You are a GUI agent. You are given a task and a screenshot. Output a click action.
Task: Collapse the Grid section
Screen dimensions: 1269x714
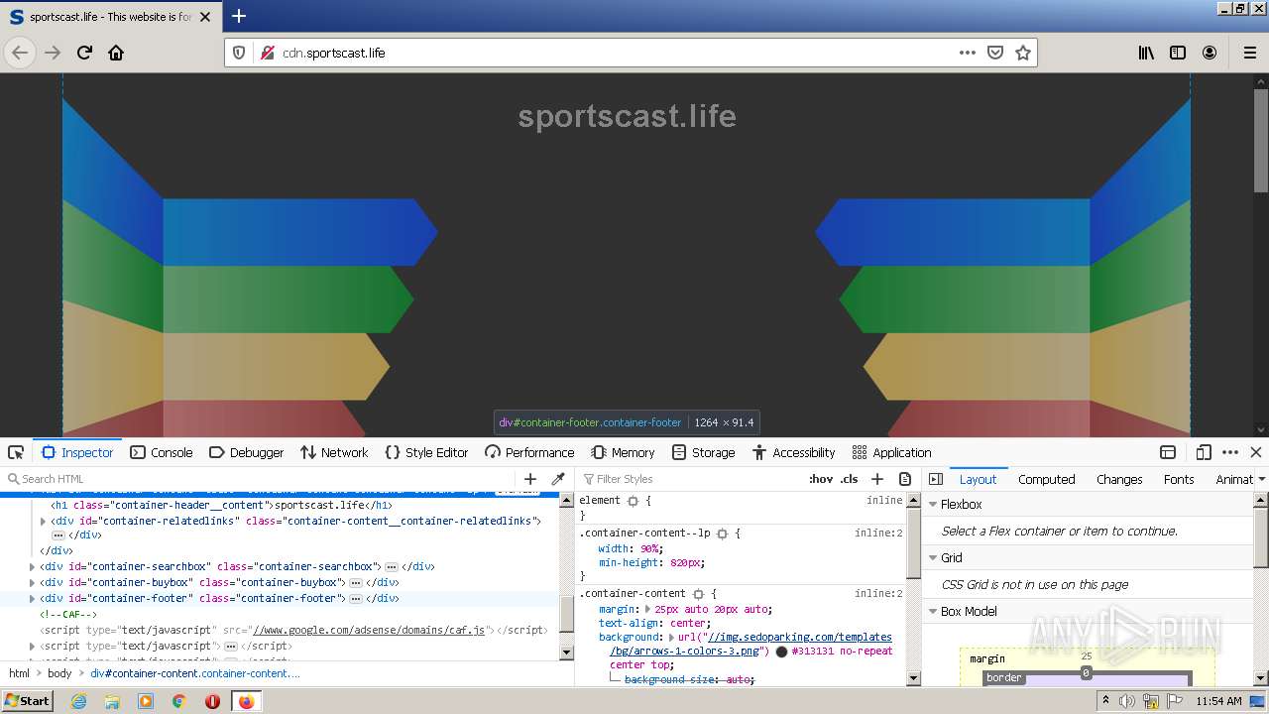933,558
